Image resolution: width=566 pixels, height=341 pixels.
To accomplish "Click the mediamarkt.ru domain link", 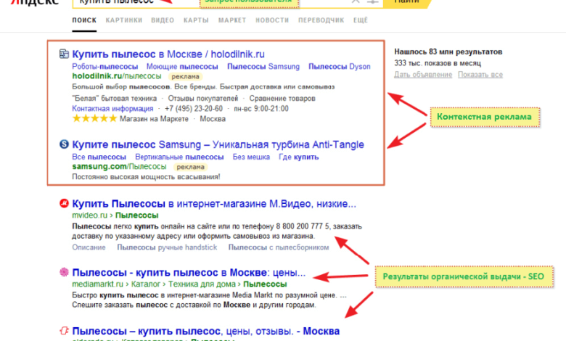I will (x=97, y=284).
